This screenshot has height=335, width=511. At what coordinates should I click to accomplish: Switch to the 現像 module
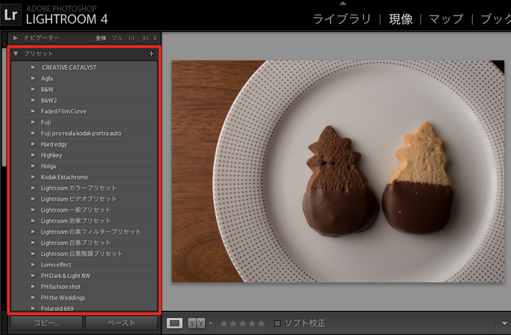(x=401, y=19)
